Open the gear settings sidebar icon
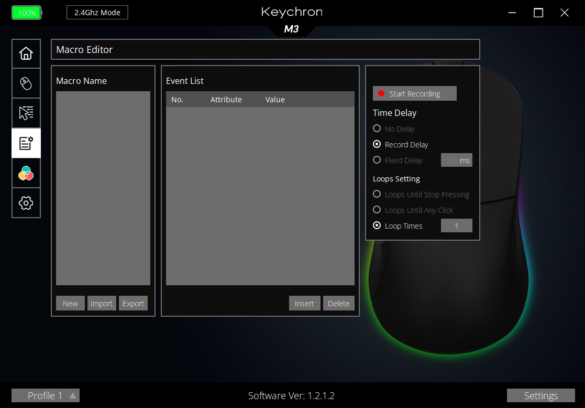 26,203
